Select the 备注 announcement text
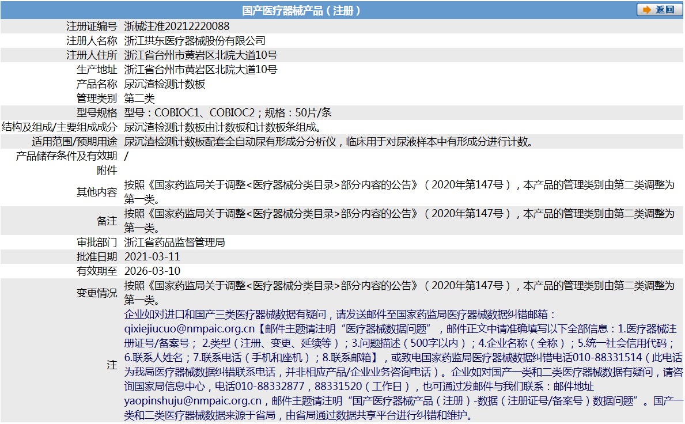The image size is (685, 424). pos(399,221)
